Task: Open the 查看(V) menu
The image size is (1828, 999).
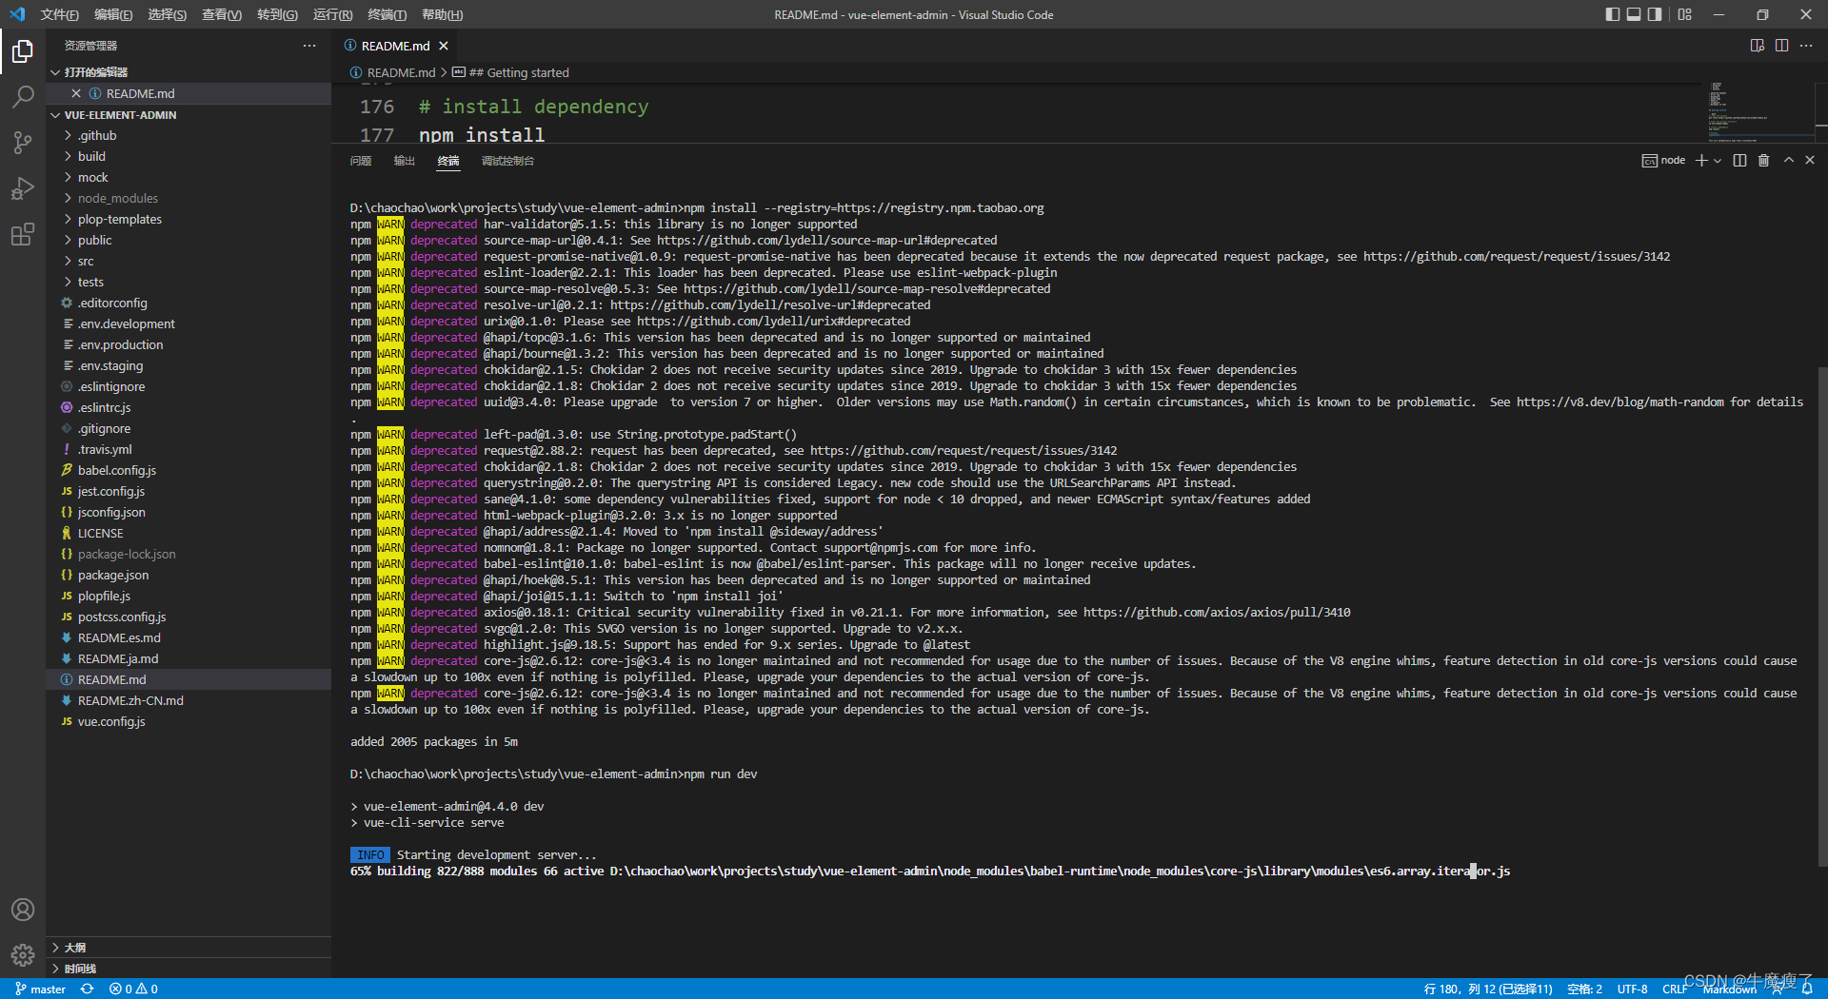Action: pyautogui.click(x=221, y=14)
